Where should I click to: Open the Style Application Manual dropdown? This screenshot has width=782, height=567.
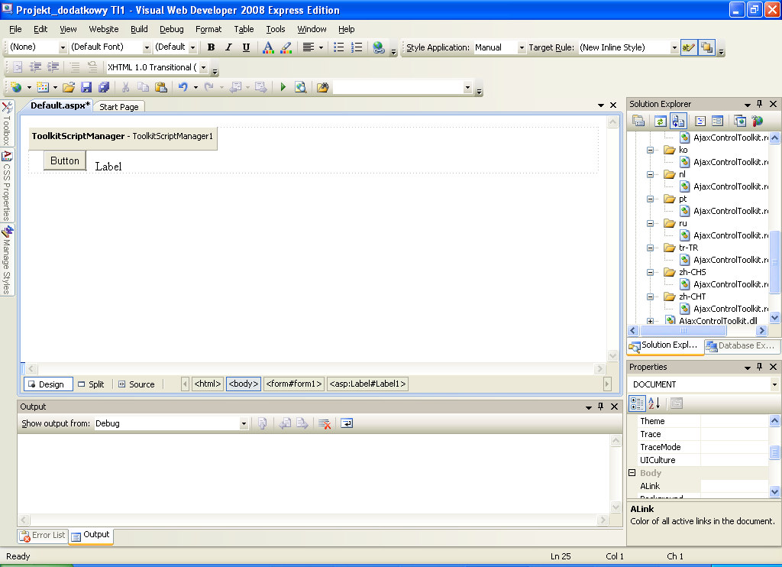click(522, 47)
